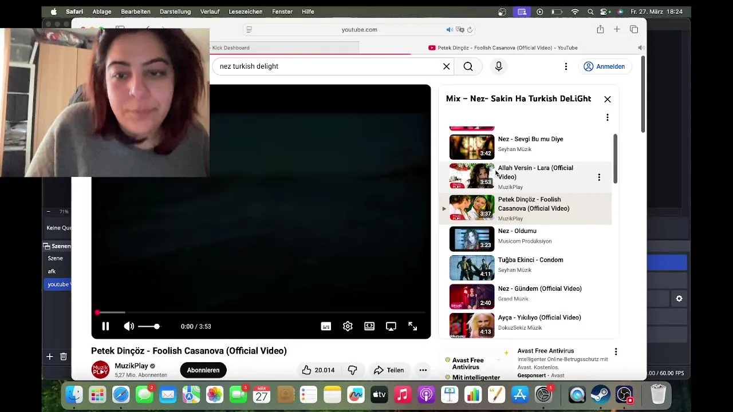The height and width of the screenshot is (412, 733).
Task: Remove scene with OBS trash icon
Action: click(64, 356)
